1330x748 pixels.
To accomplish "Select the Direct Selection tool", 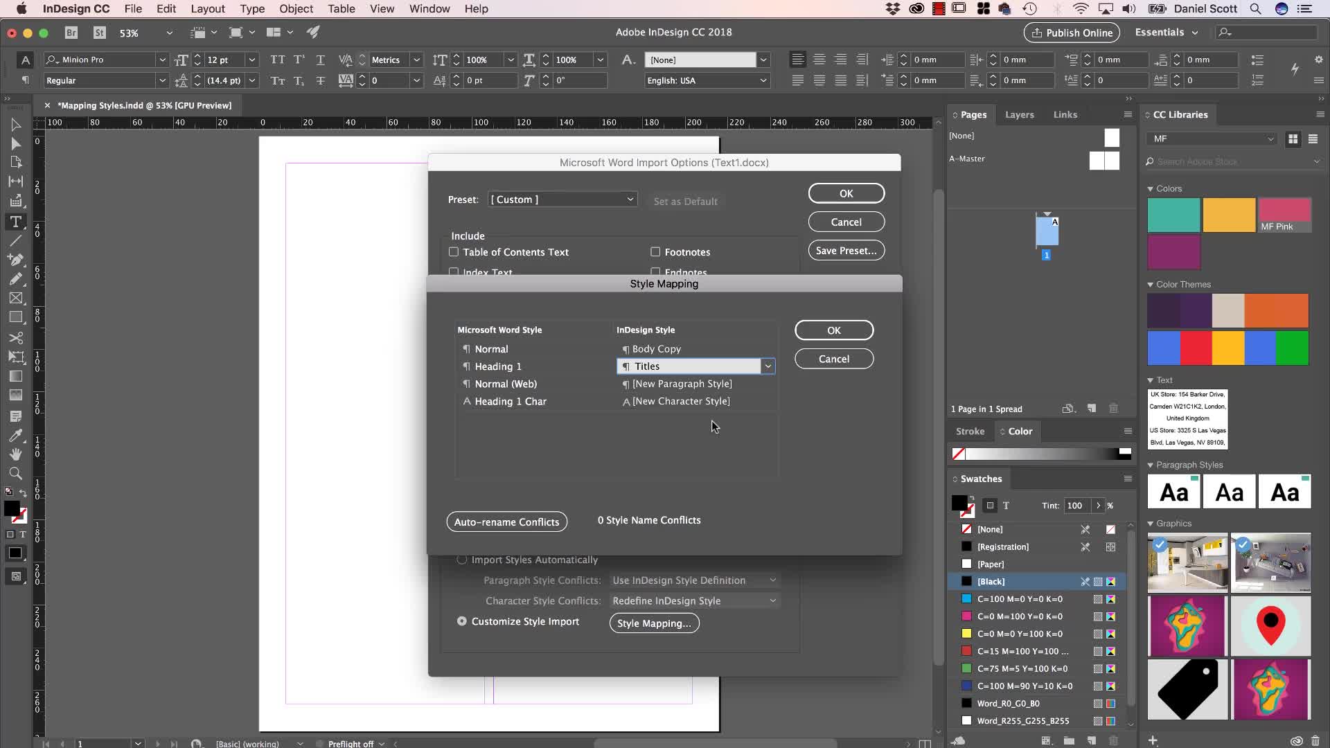I will pos(15,143).
